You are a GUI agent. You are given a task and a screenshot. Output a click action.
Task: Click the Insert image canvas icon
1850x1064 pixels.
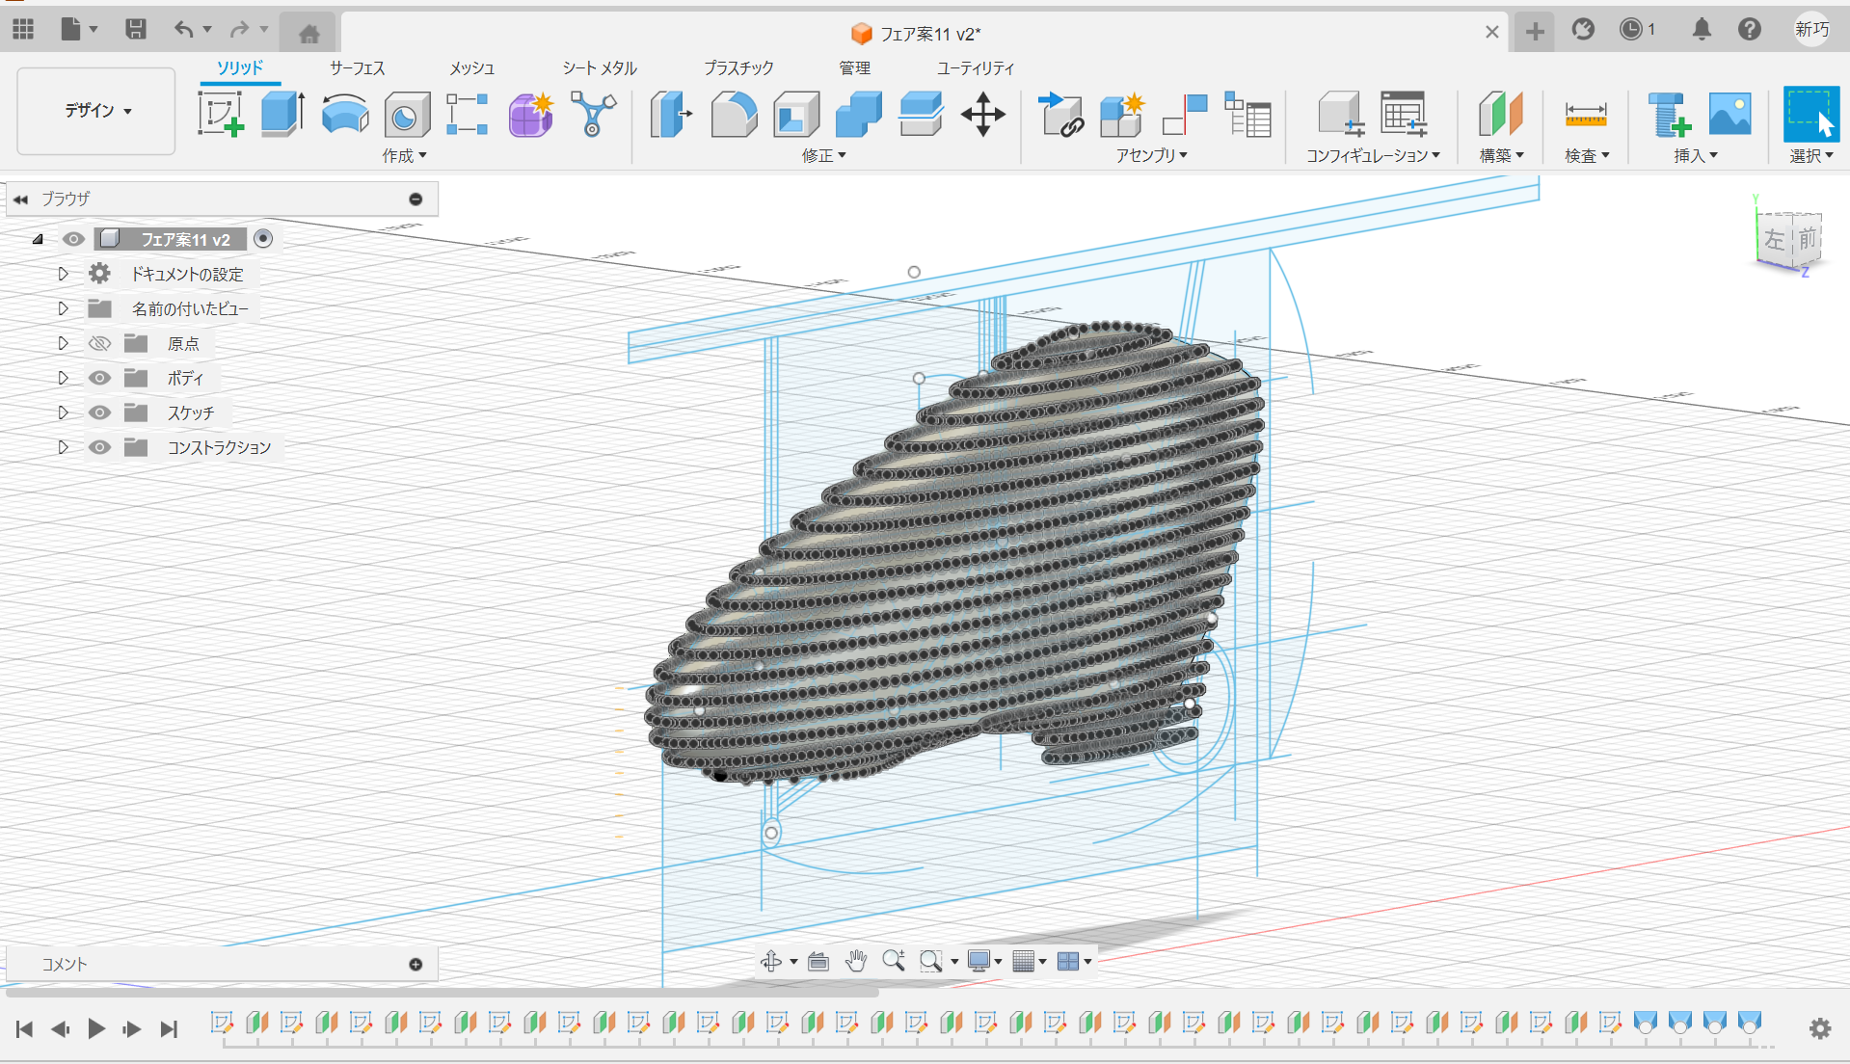[1729, 115]
